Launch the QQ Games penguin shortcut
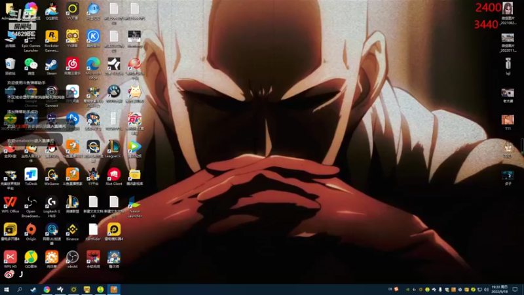The image size is (524, 295). 52,11
